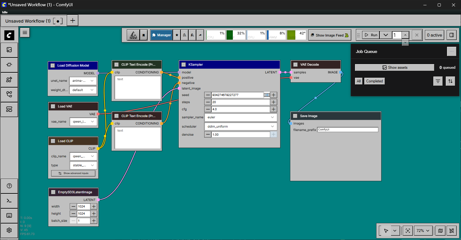Click the upper CLIP Text Encode text box
The image size is (461, 240).
138,87
